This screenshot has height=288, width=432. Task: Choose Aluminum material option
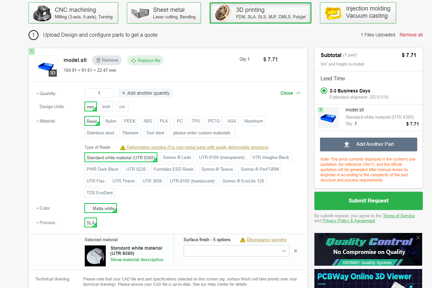pos(254,121)
